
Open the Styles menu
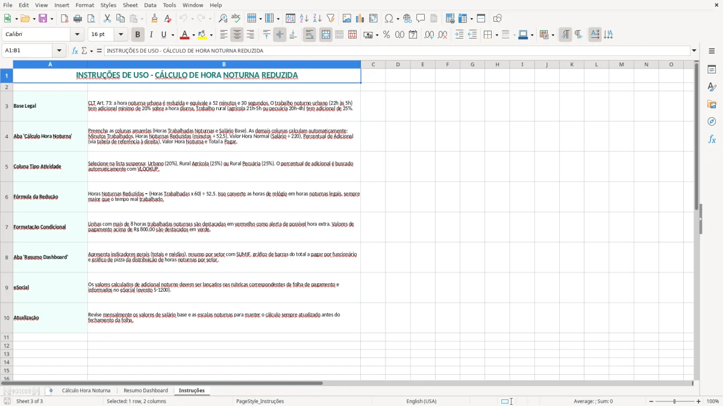coord(108,5)
